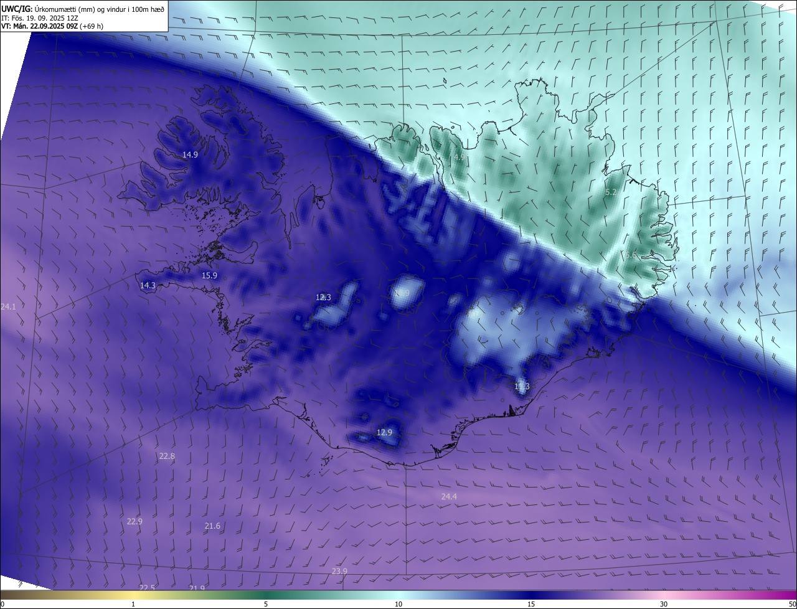The image size is (797, 609).
Task: Click the 23.9 value near the bottom
Action: point(339,571)
